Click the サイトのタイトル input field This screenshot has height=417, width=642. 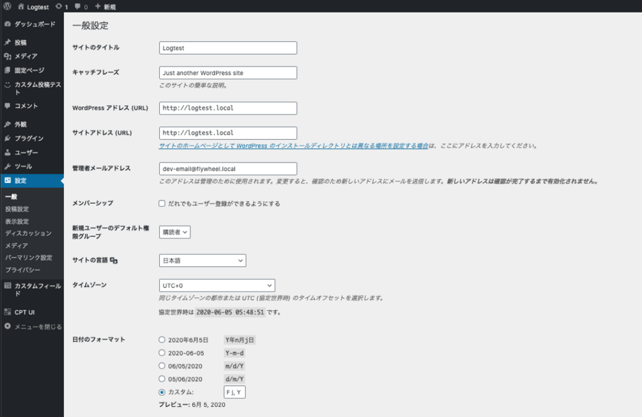[x=228, y=48]
